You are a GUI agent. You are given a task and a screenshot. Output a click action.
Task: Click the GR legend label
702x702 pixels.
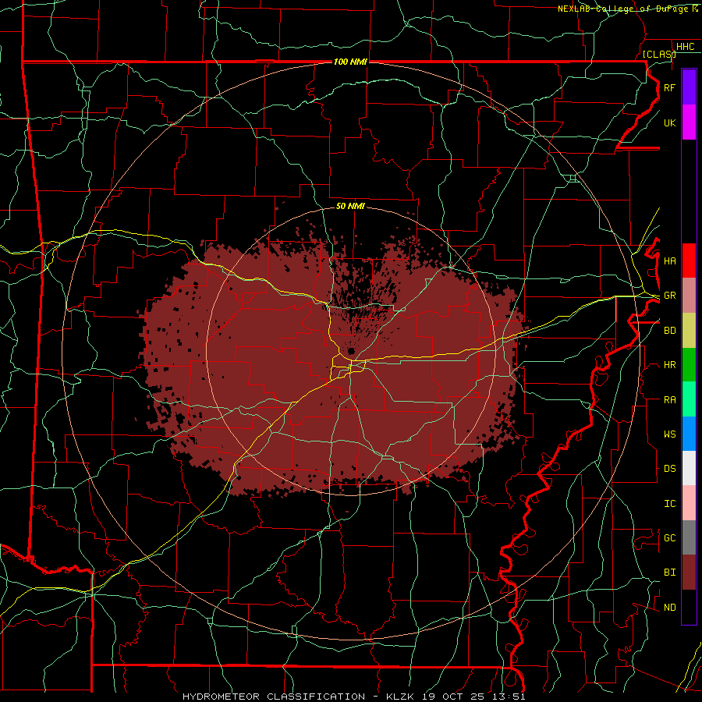tap(669, 296)
